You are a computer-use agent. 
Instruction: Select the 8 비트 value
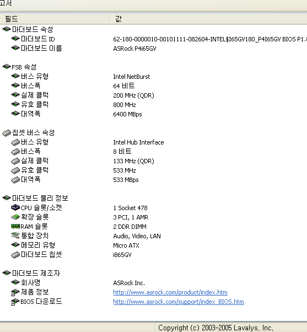[122, 152]
